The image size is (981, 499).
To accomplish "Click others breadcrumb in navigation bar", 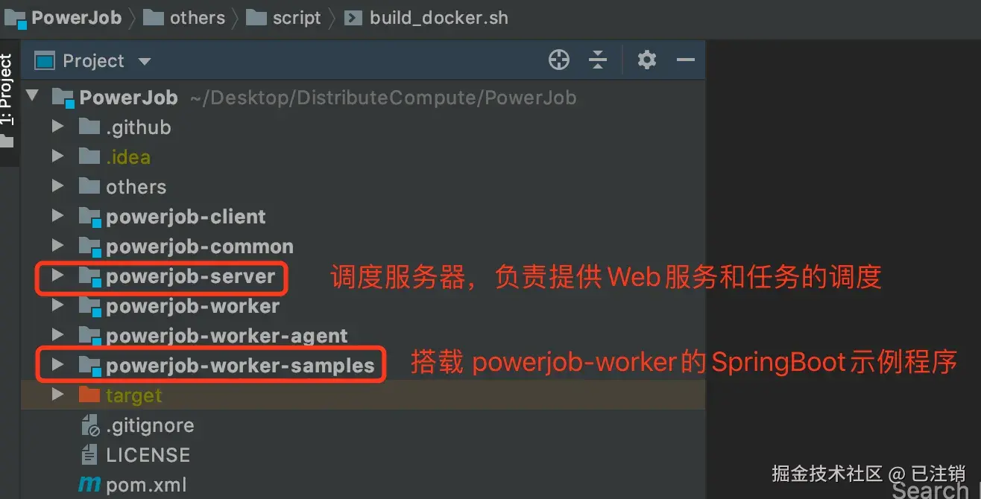I will 198,18.
